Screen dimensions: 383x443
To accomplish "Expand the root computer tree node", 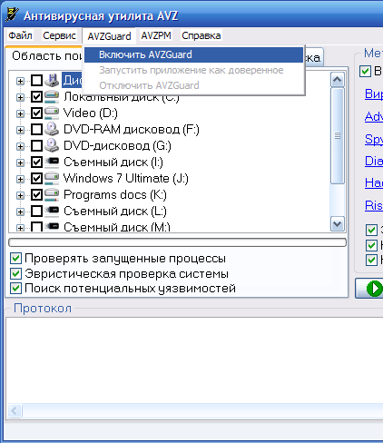I will click(20, 81).
